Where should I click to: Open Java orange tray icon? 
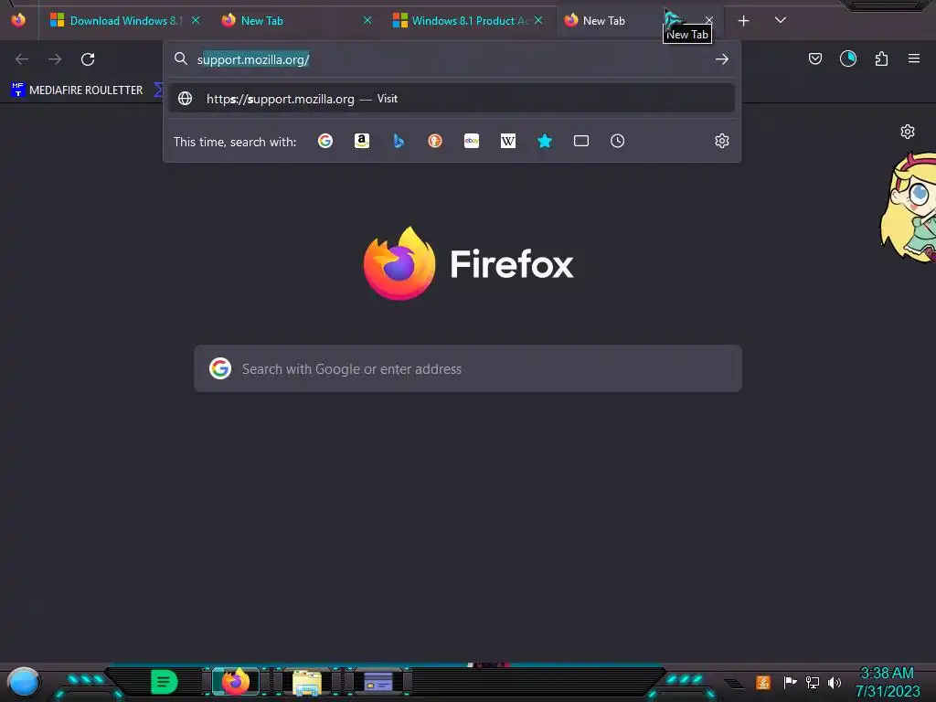[763, 682]
